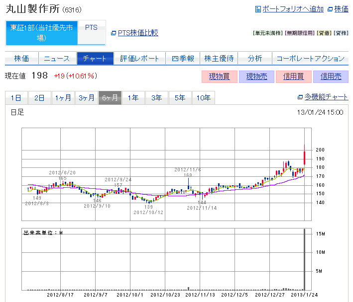Click the PTS株価比較 link
This screenshot has width=353, height=302.
pyautogui.click(x=137, y=33)
